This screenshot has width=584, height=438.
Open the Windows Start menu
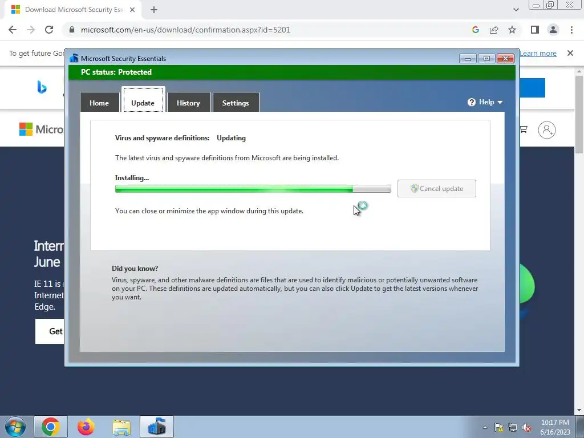pyautogui.click(x=15, y=427)
